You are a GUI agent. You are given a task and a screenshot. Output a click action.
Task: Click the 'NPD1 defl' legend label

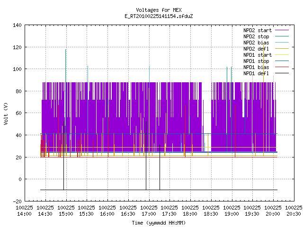click(x=256, y=74)
